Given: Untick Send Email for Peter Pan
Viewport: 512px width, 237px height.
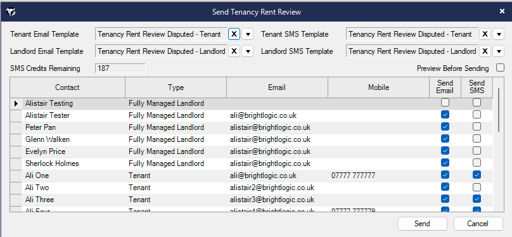Looking at the screenshot, I should click(x=445, y=127).
